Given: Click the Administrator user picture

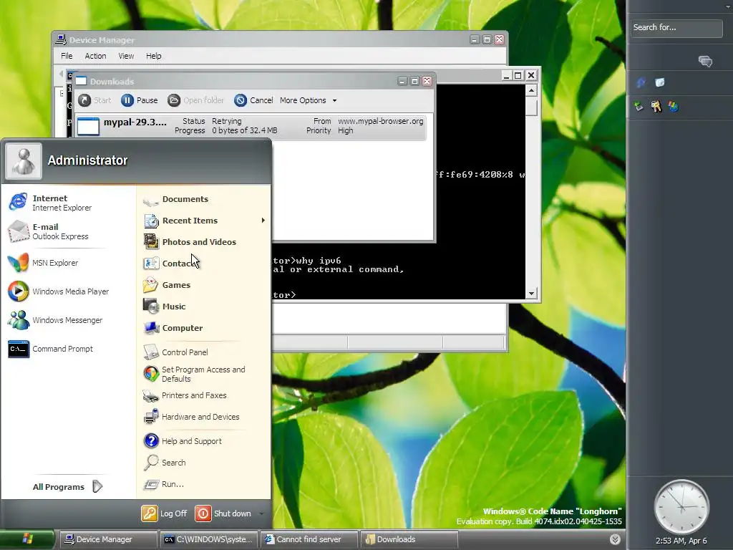Looking at the screenshot, I should click(24, 161).
